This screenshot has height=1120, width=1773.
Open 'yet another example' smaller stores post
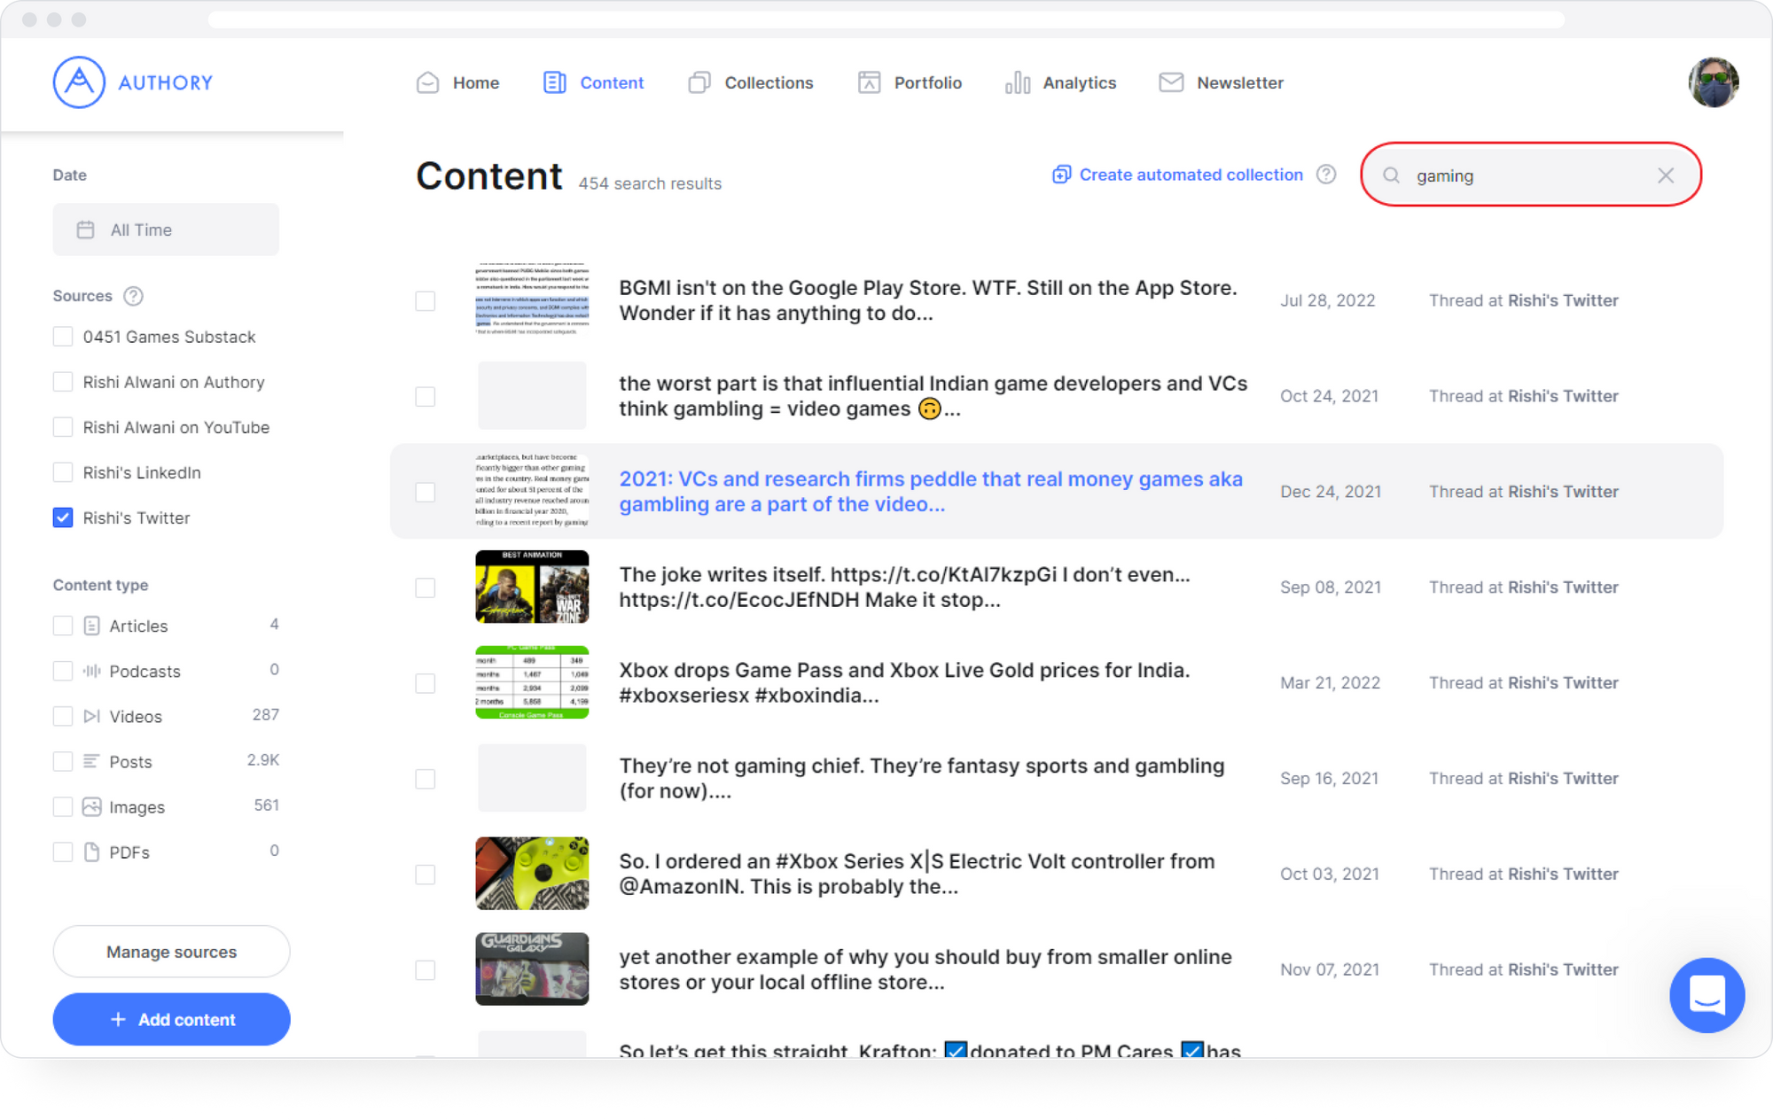tap(926, 969)
